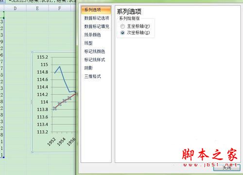This screenshot has width=243, height=175.
Task: Switch to 线型 settings
Action: [x=88, y=43]
